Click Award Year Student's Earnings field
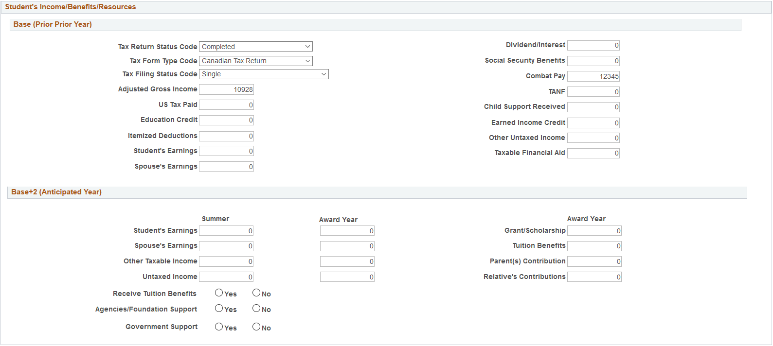This screenshot has width=773, height=346. tap(347, 231)
